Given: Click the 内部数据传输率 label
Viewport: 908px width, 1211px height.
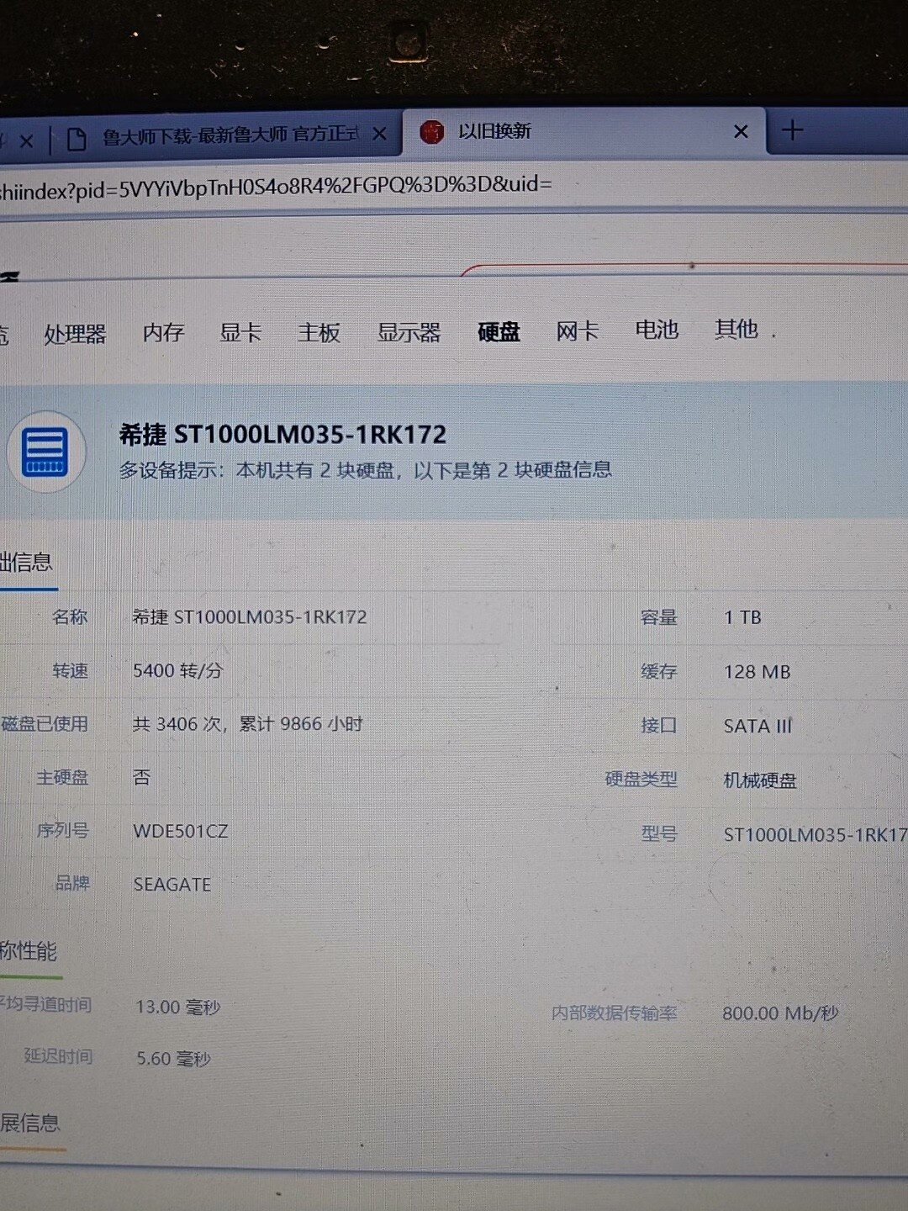Looking at the screenshot, I should (614, 1013).
